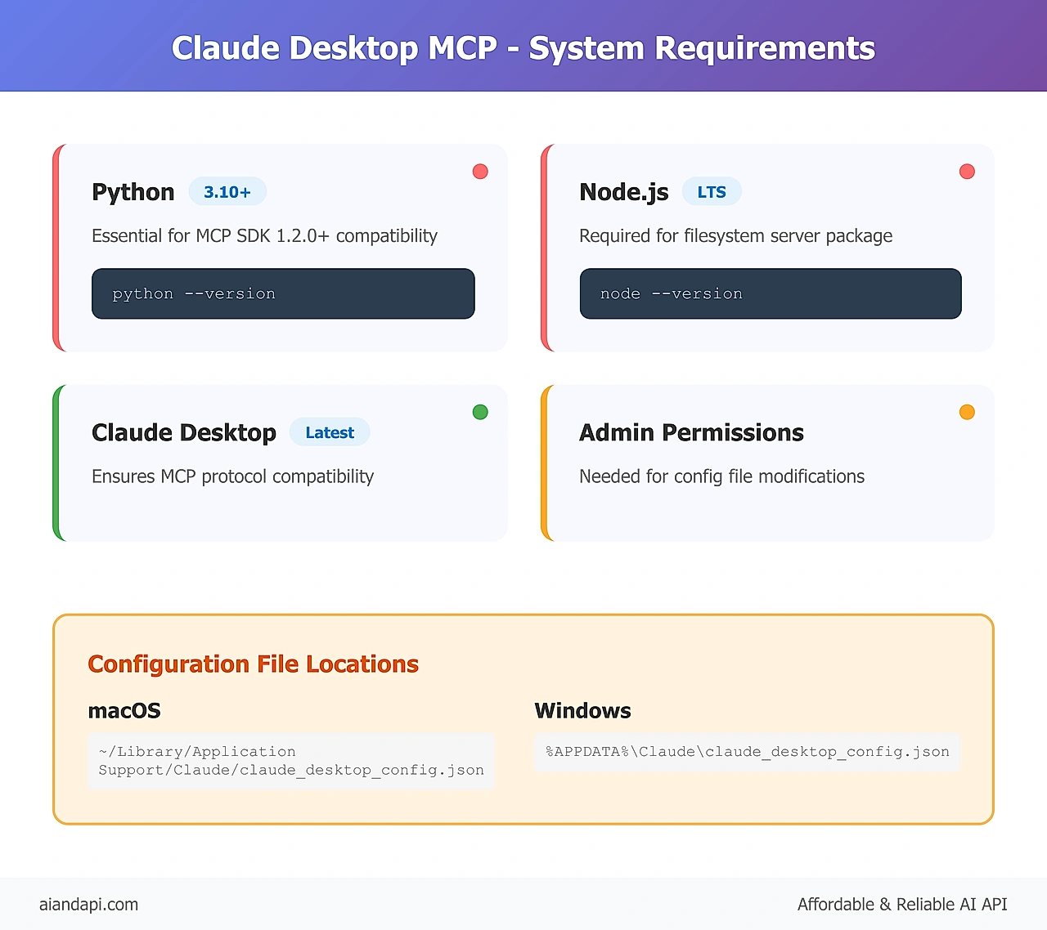Click 'Affordable & Reliable AI API' footer text
Image resolution: width=1047 pixels, height=930 pixels.
pyautogui.click(x=902, y=905)
